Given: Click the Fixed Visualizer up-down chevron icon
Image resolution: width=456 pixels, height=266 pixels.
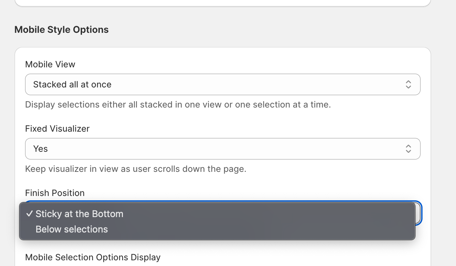Looking at the screenshot, I should click(x=408, y=149).
